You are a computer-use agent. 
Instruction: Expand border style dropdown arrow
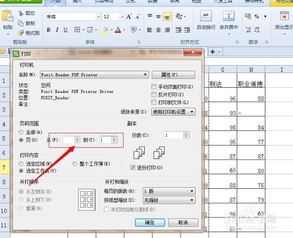click(84, 30)
